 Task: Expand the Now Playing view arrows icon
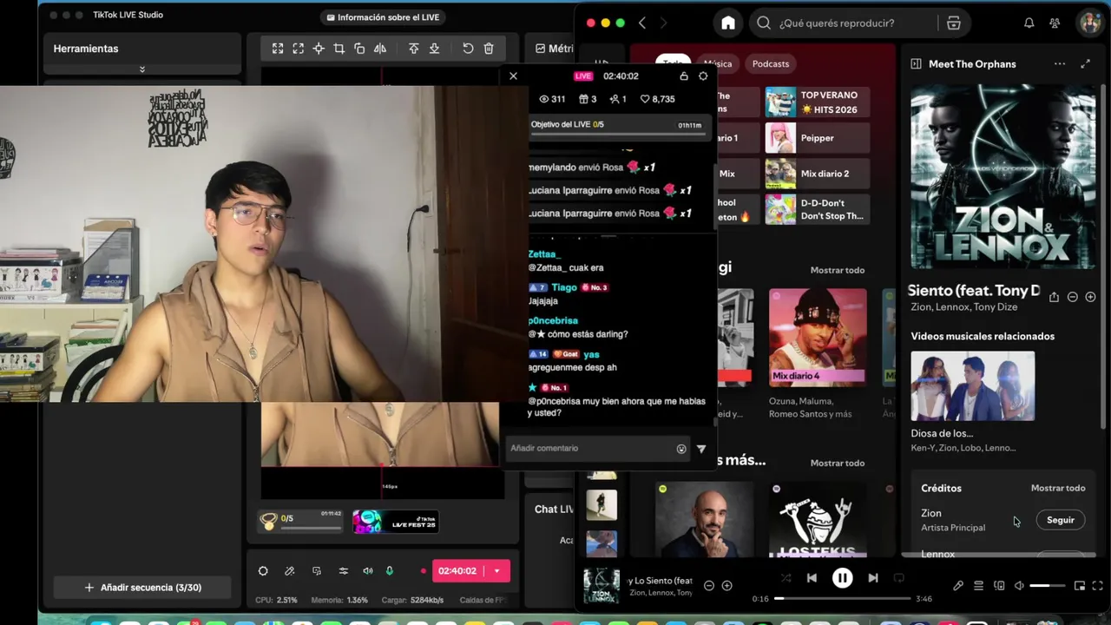tap(1085, 64)
